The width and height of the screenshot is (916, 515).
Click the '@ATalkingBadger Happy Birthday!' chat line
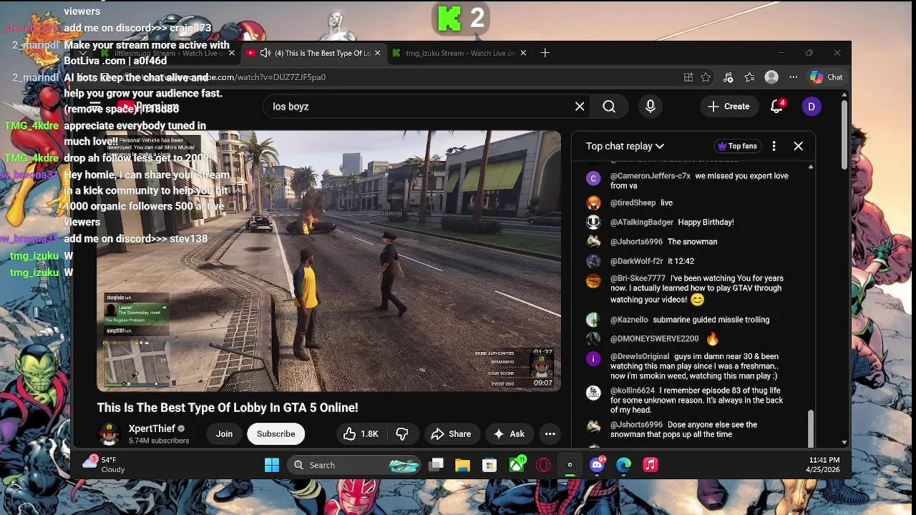click(672, 222)
